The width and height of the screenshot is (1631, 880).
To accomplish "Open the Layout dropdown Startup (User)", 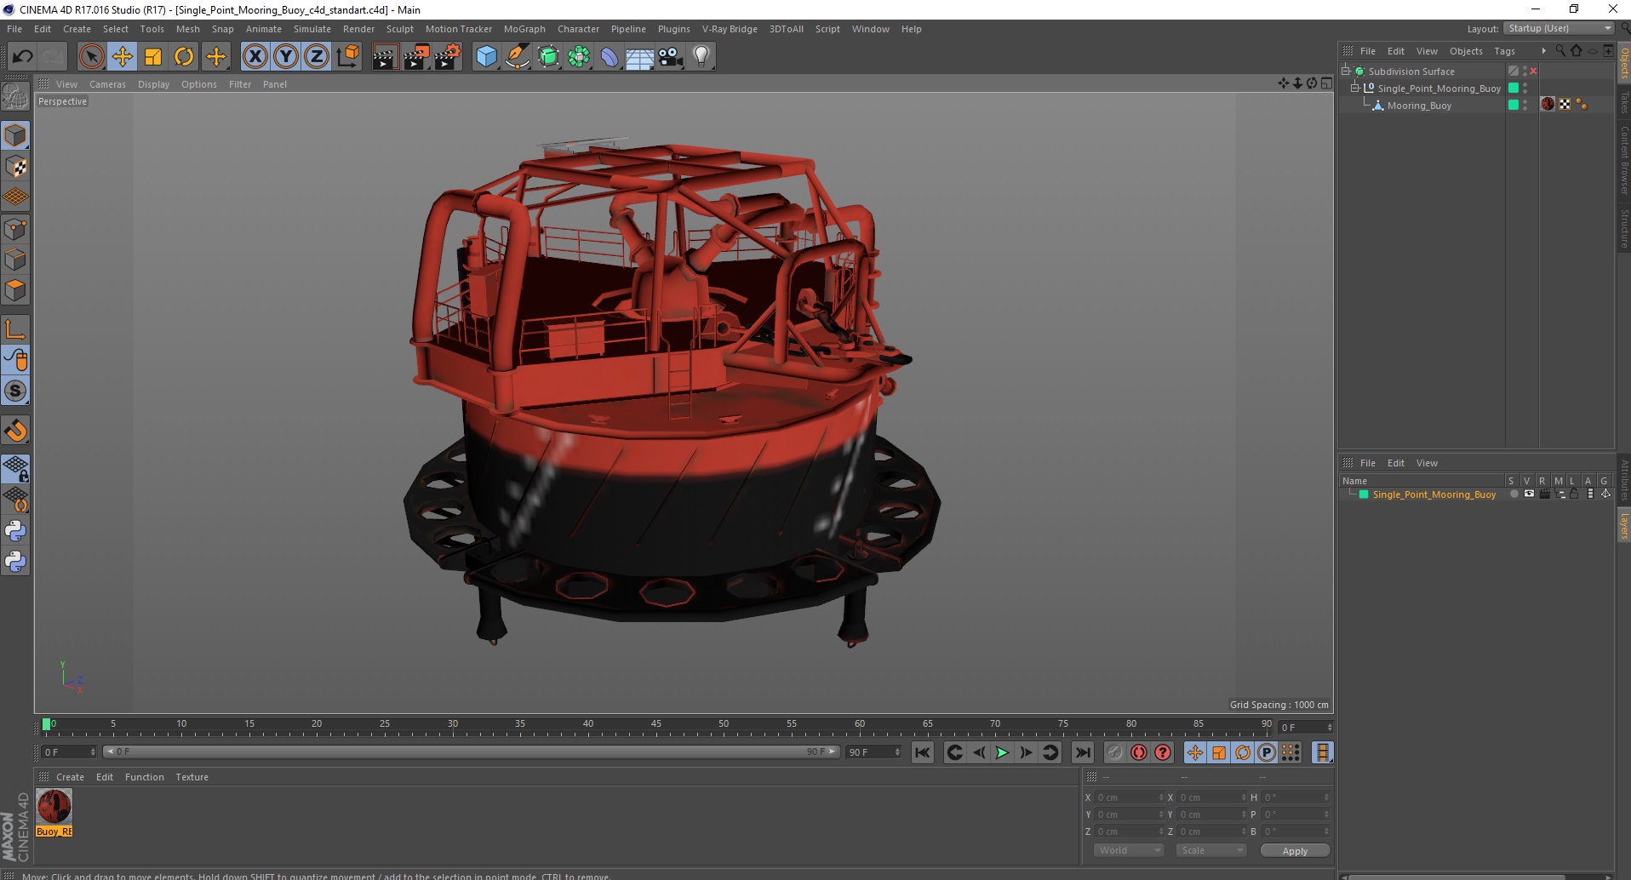I will pos(1560,28).
